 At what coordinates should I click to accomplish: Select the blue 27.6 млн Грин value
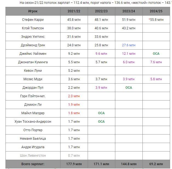pyautogui.click(x=129, y=45)
